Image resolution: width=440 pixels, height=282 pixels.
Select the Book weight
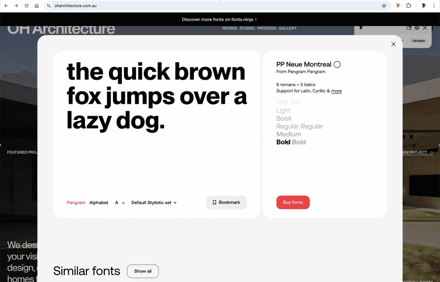pyautogui.click(x=284, y=118)
